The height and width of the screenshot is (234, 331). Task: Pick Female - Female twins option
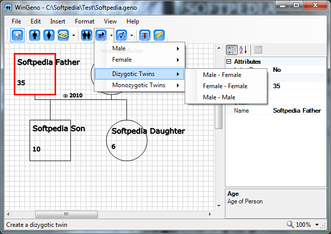[x=226, y=86]
